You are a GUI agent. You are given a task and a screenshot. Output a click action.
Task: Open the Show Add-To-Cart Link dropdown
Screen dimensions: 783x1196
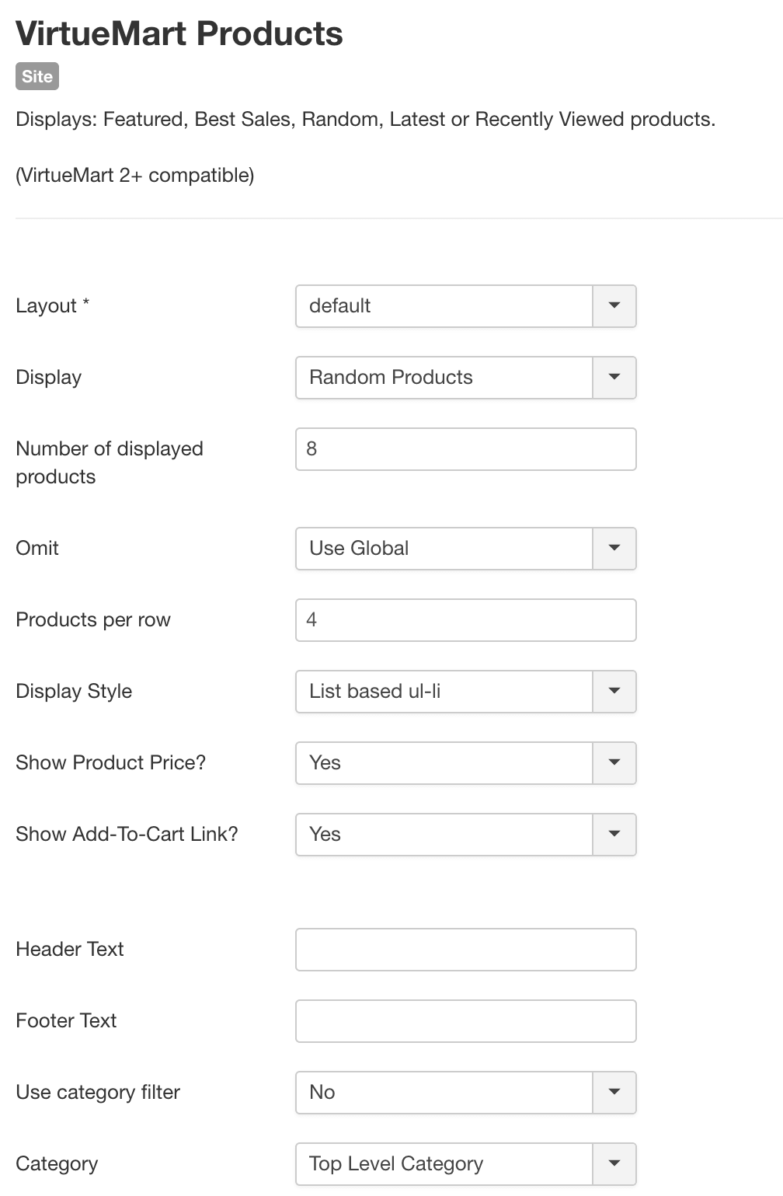tap(466, 835)
